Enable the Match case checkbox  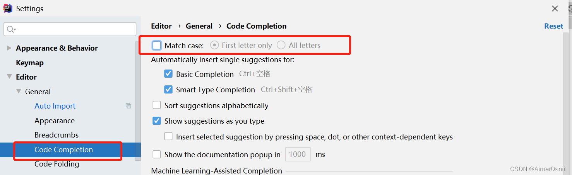click(x=157, y=46)
